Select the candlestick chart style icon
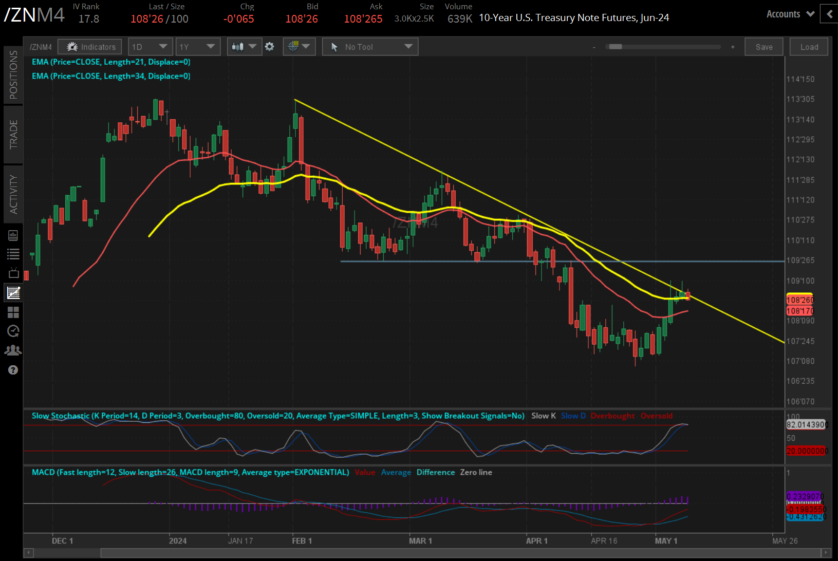 click(x=238, y=46)
